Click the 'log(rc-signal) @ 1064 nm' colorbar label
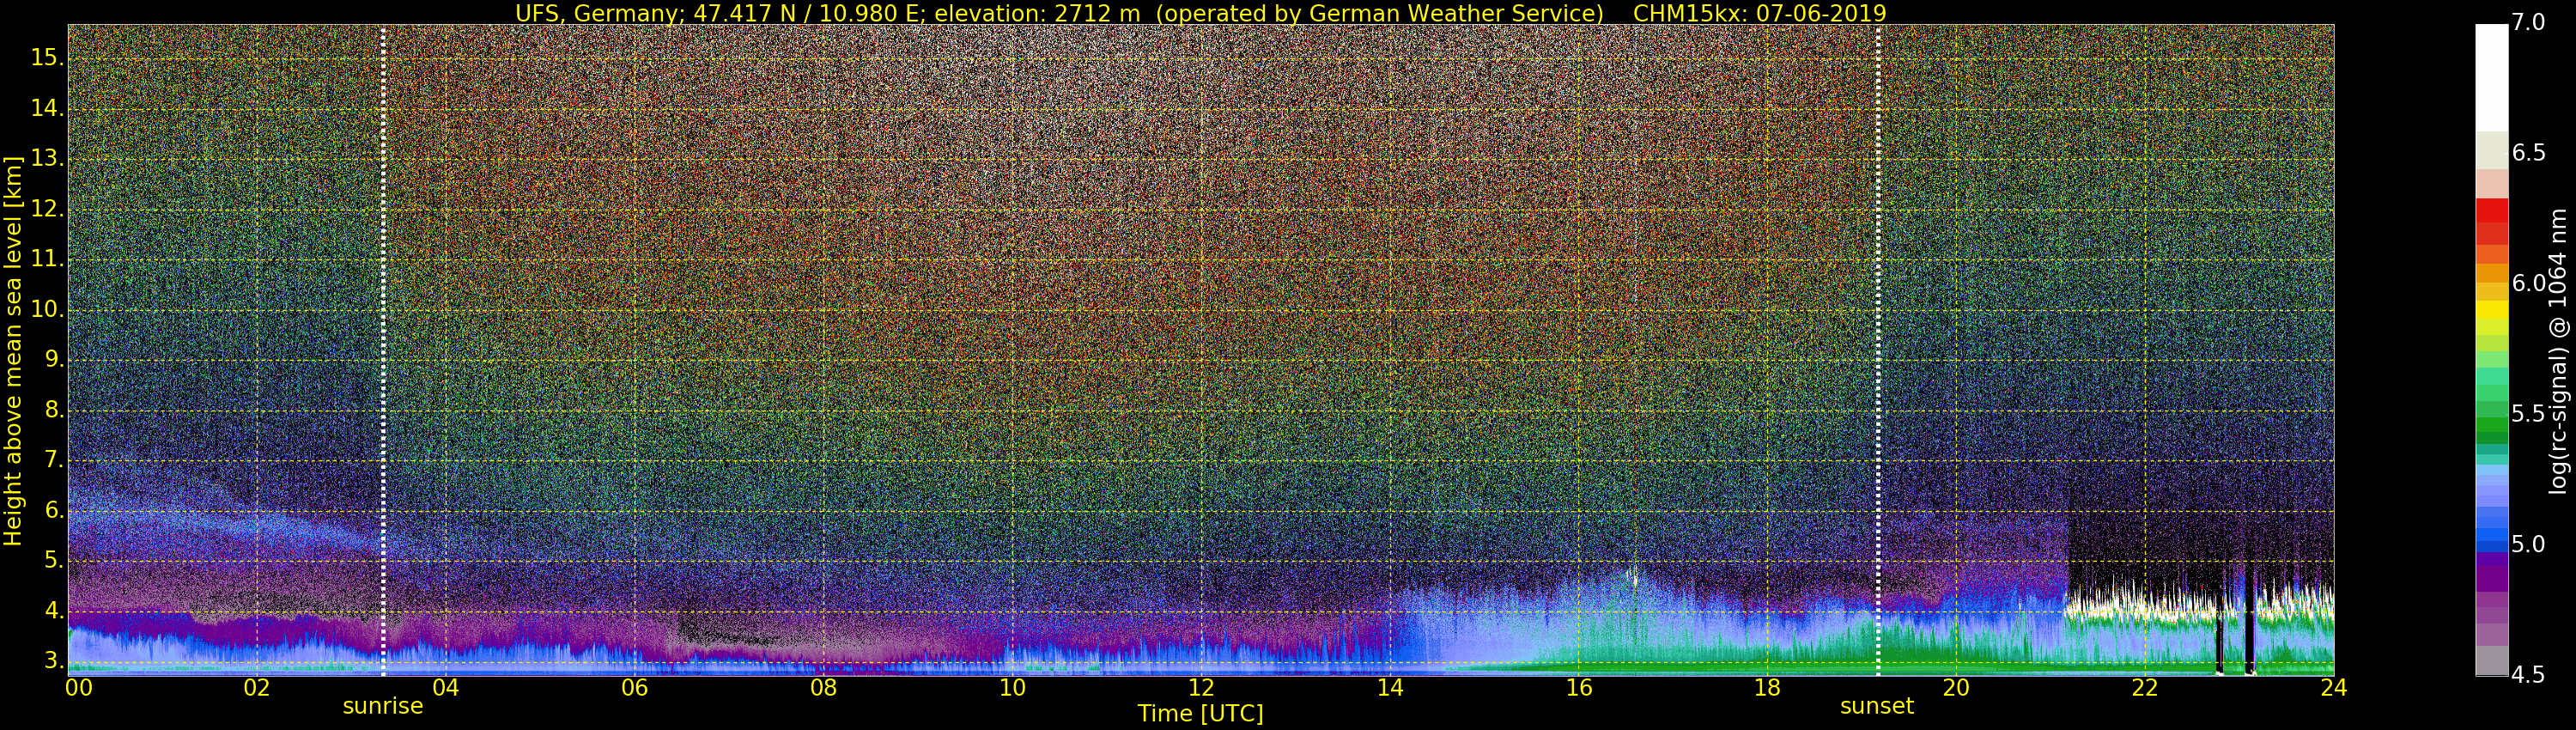 point(2558,351)
